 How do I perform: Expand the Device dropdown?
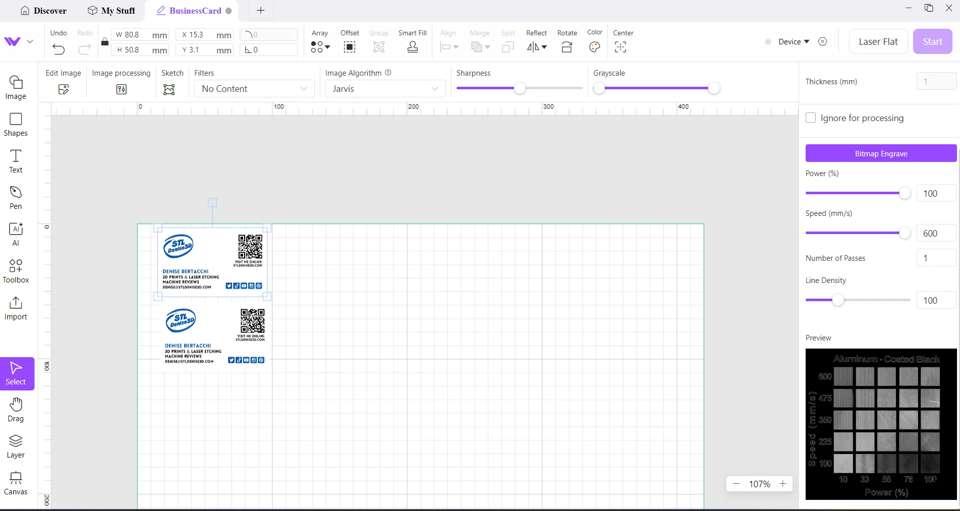pos(794,42)
